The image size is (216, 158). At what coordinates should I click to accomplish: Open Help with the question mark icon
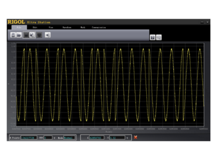(x=152, y=37)
